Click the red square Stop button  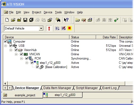coord(69,28)
